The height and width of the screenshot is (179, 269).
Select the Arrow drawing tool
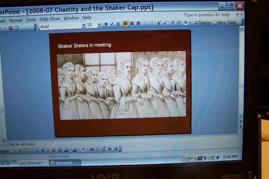20,150
